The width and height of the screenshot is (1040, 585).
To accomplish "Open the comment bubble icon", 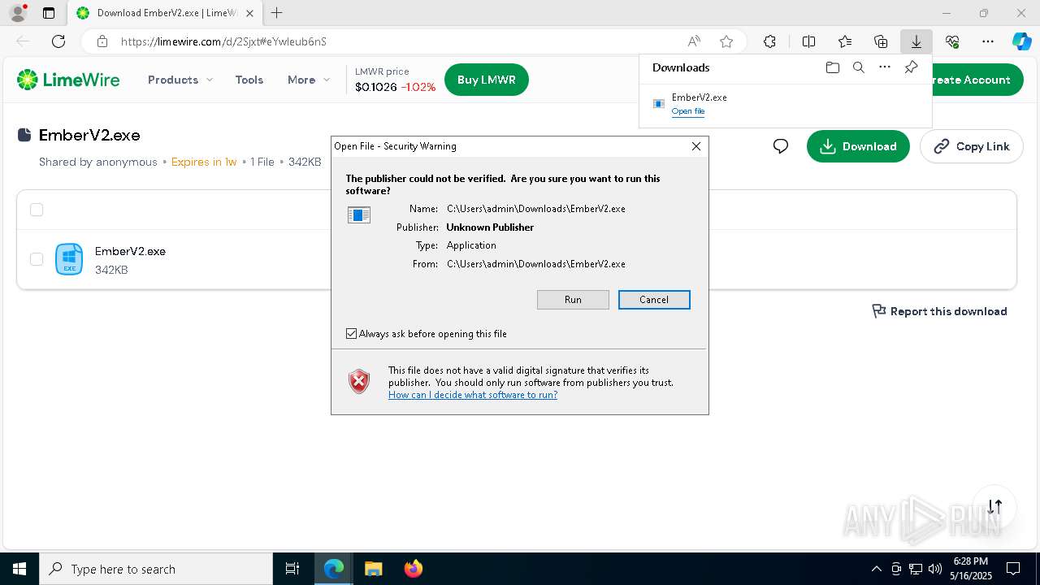I will [x=781, y=146].
